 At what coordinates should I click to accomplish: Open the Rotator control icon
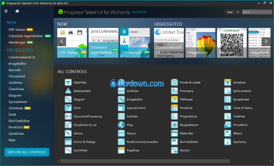coord(174,150)
